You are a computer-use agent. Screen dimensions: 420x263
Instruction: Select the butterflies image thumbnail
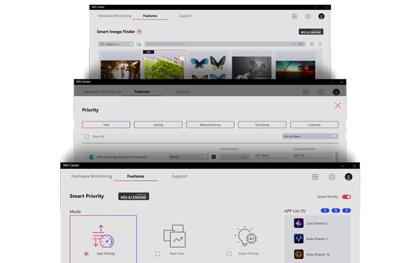click(x=208, y=65)
